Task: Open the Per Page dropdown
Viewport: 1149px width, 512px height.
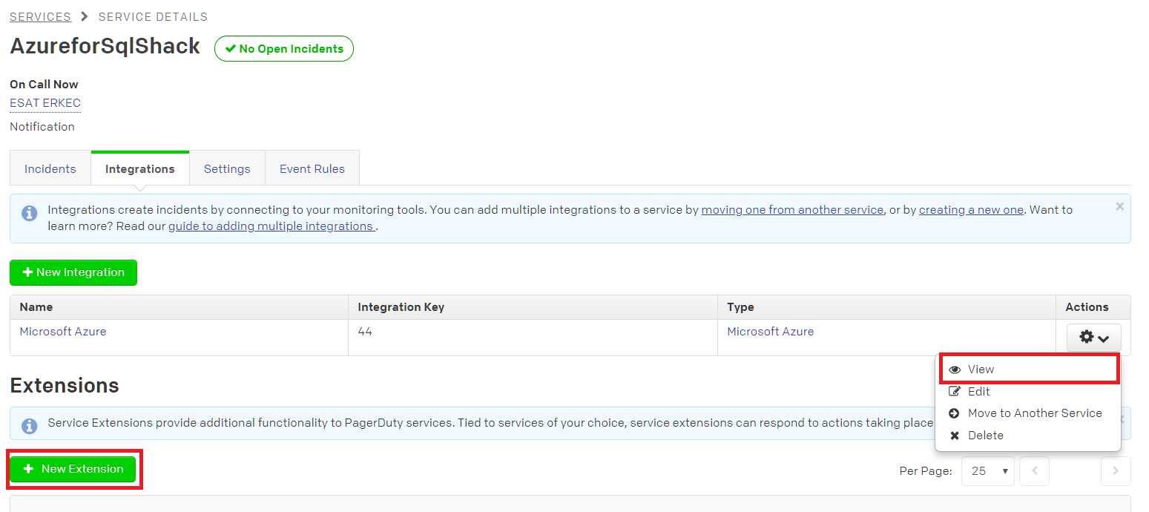Action: pos(987,471)
